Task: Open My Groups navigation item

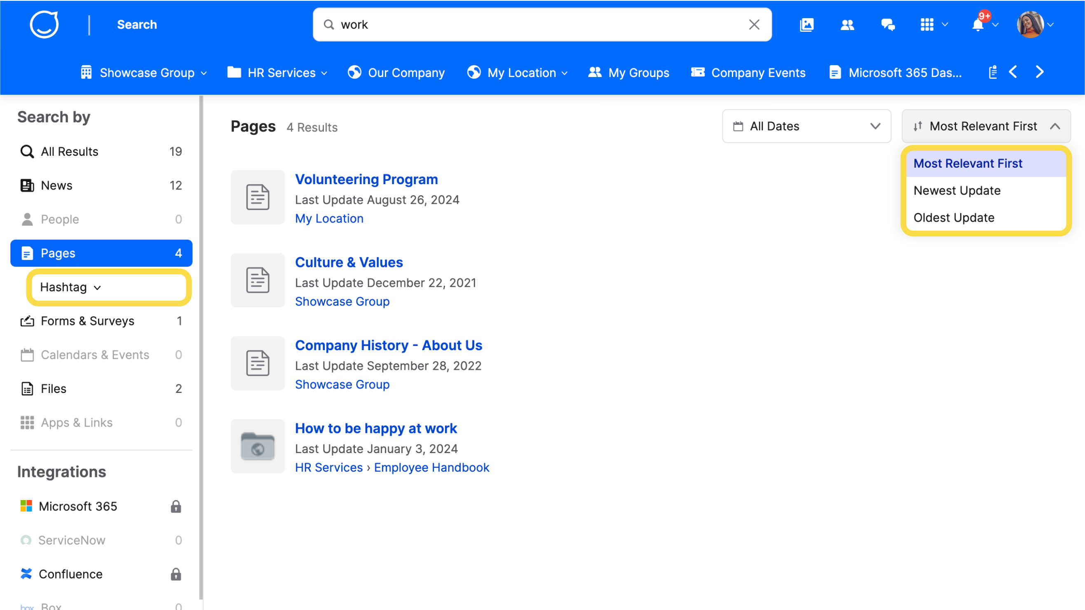Action: pyautogui.click(x=628, y=72)
